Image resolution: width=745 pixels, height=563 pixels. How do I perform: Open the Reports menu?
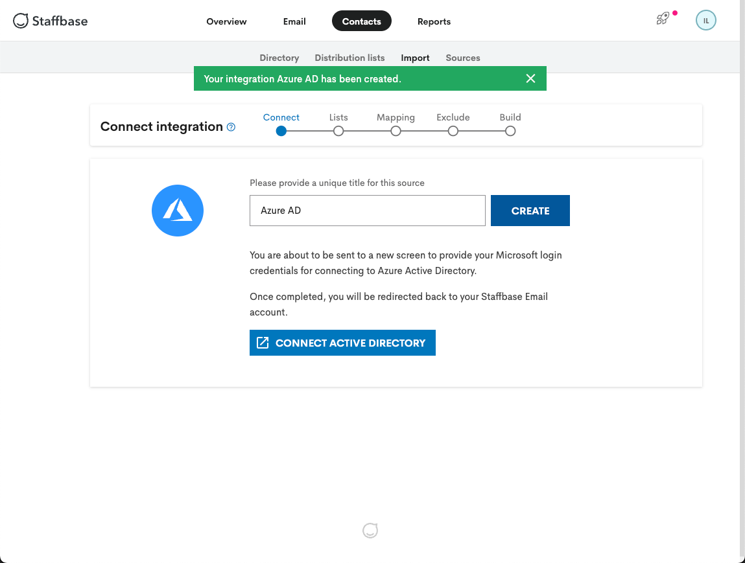point(434,21)
